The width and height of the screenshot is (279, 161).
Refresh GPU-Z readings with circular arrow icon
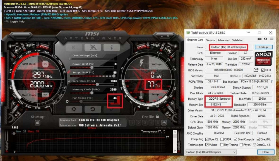click(266, 39)
